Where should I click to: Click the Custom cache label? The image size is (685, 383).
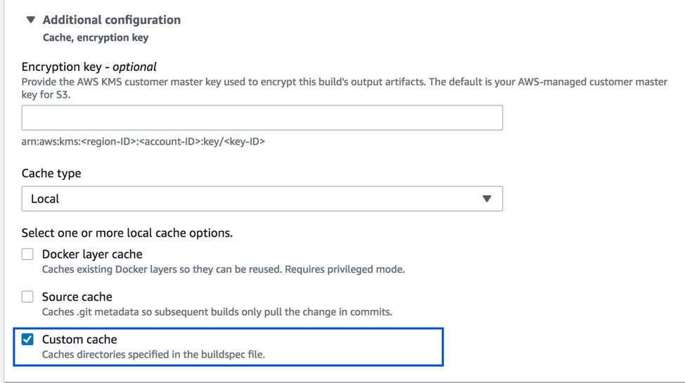(x=79, y=339)
